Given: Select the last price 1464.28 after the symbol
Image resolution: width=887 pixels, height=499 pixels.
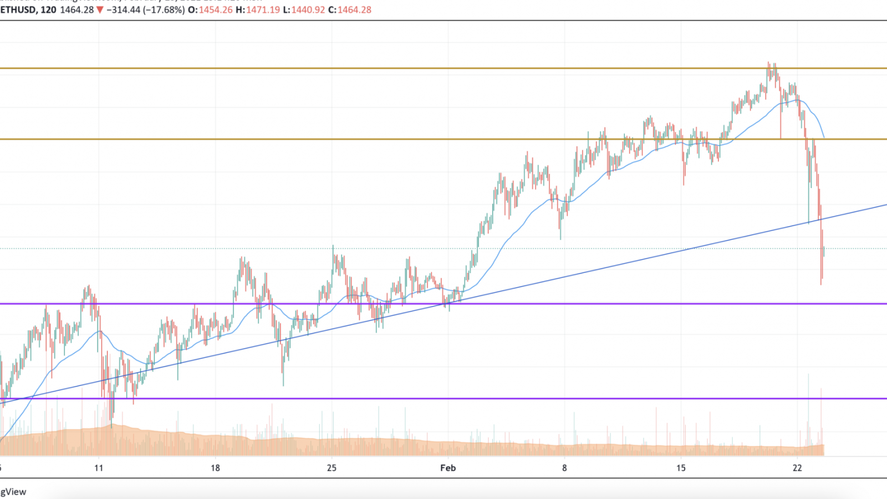Looking at the screenshot, I should tap(77, 10).
